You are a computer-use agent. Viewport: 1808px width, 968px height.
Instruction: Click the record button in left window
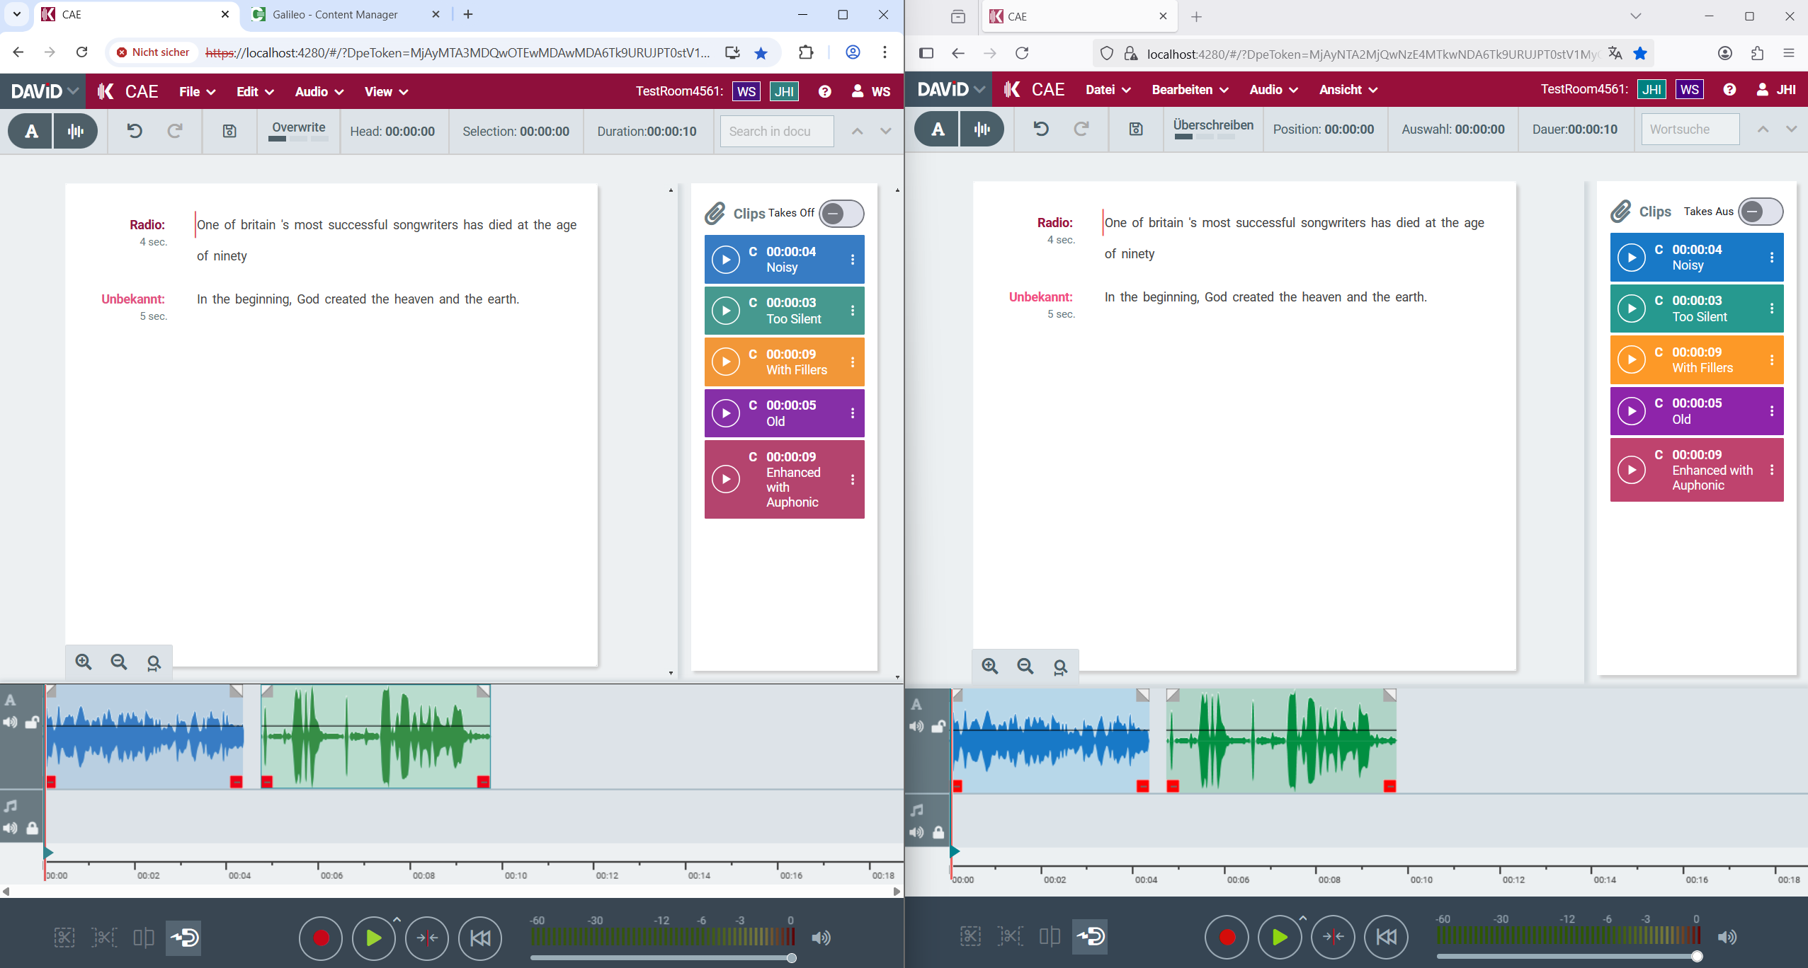(x=321, y=938)
